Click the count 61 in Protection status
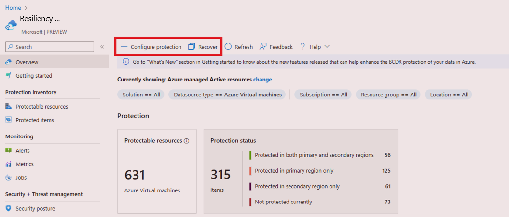Image resolution: width=509 pixels, height=217 pixels. 387,186
